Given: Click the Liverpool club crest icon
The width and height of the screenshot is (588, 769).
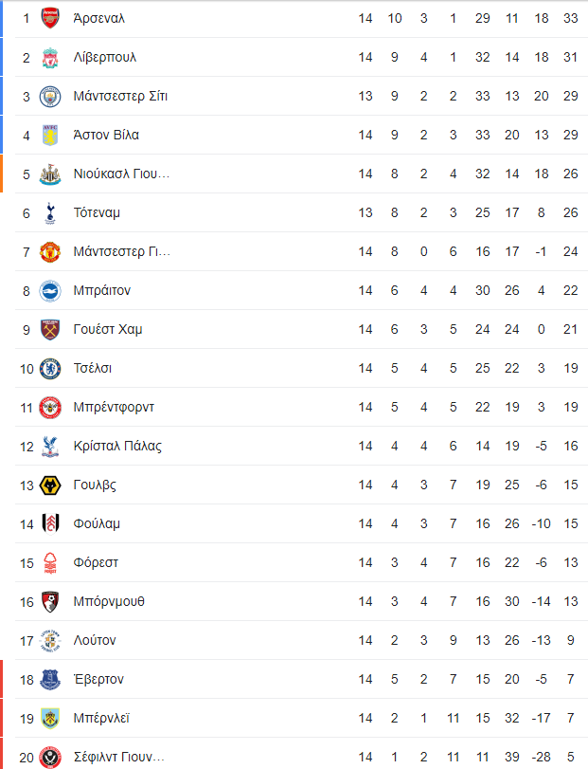Looking at the screenshot, I should tap(50, 58).
